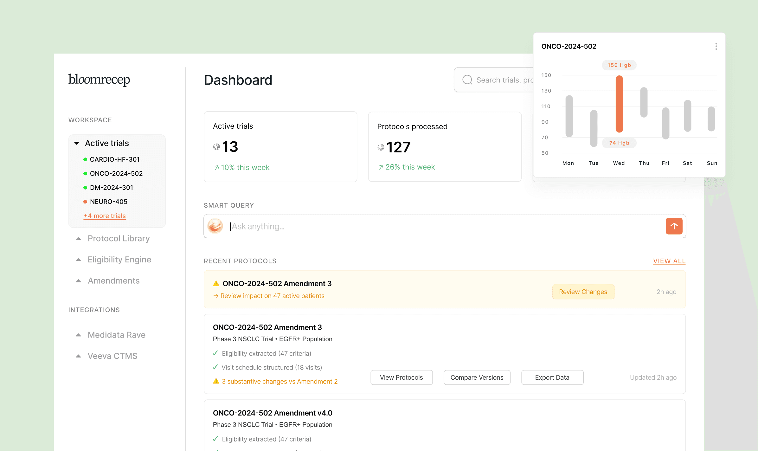Image resolution: width=758 pixels, height=451 pixels.
Task: Open +4 more trials link
Action: click(105, 216)
